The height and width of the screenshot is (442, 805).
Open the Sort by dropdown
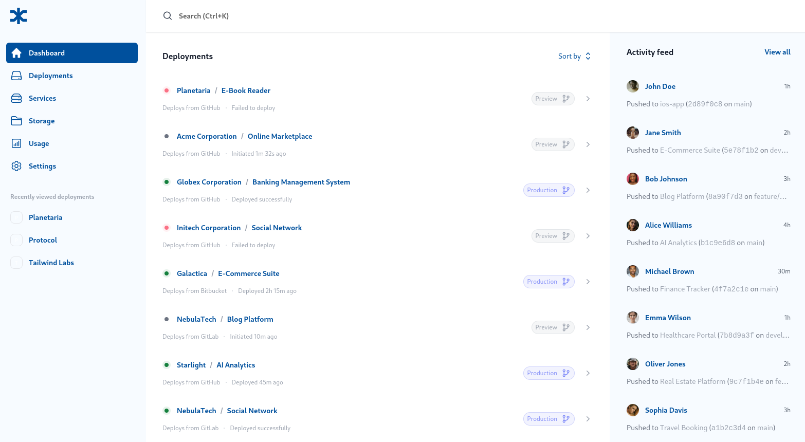tap(574, 56)
